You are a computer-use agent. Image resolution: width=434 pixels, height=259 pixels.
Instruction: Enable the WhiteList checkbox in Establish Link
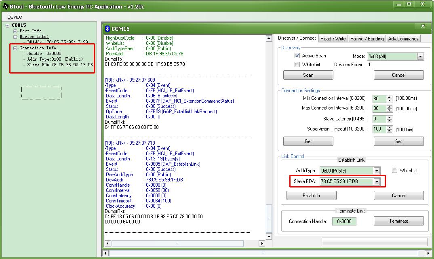[x=394, y=171]
